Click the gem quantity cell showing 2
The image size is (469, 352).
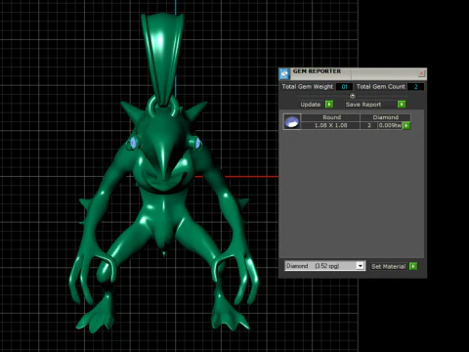pyautogui.click(x=369, y=125)
